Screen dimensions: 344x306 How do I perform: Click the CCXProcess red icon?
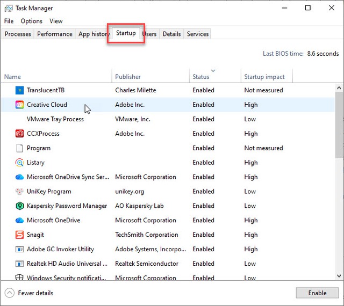[19, 134]
